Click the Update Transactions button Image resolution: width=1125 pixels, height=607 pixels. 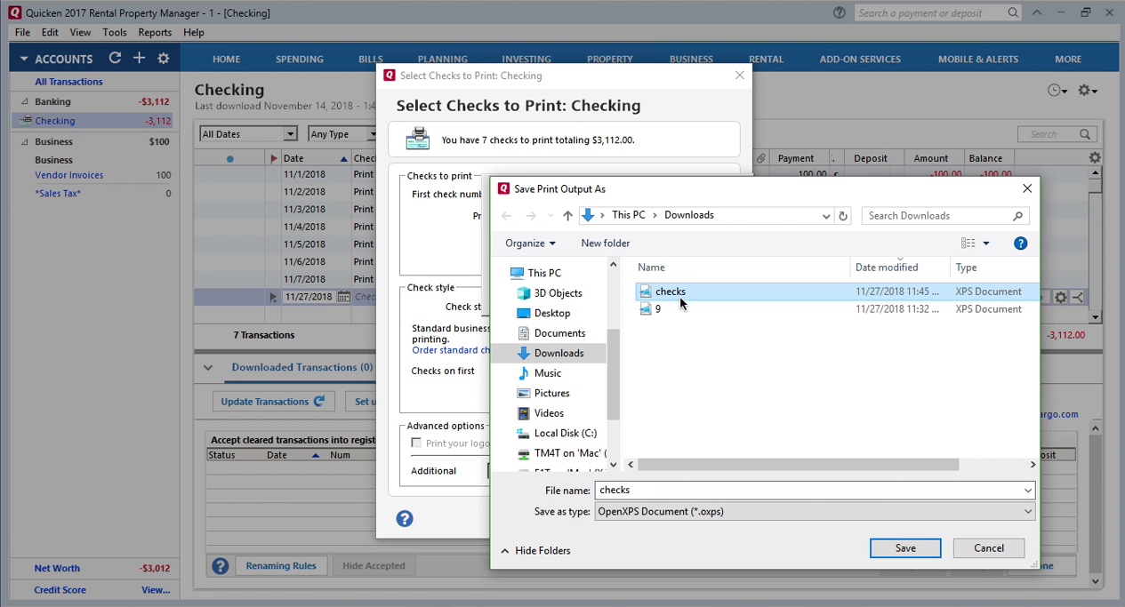pyautogui.click(x=273, y=402)
